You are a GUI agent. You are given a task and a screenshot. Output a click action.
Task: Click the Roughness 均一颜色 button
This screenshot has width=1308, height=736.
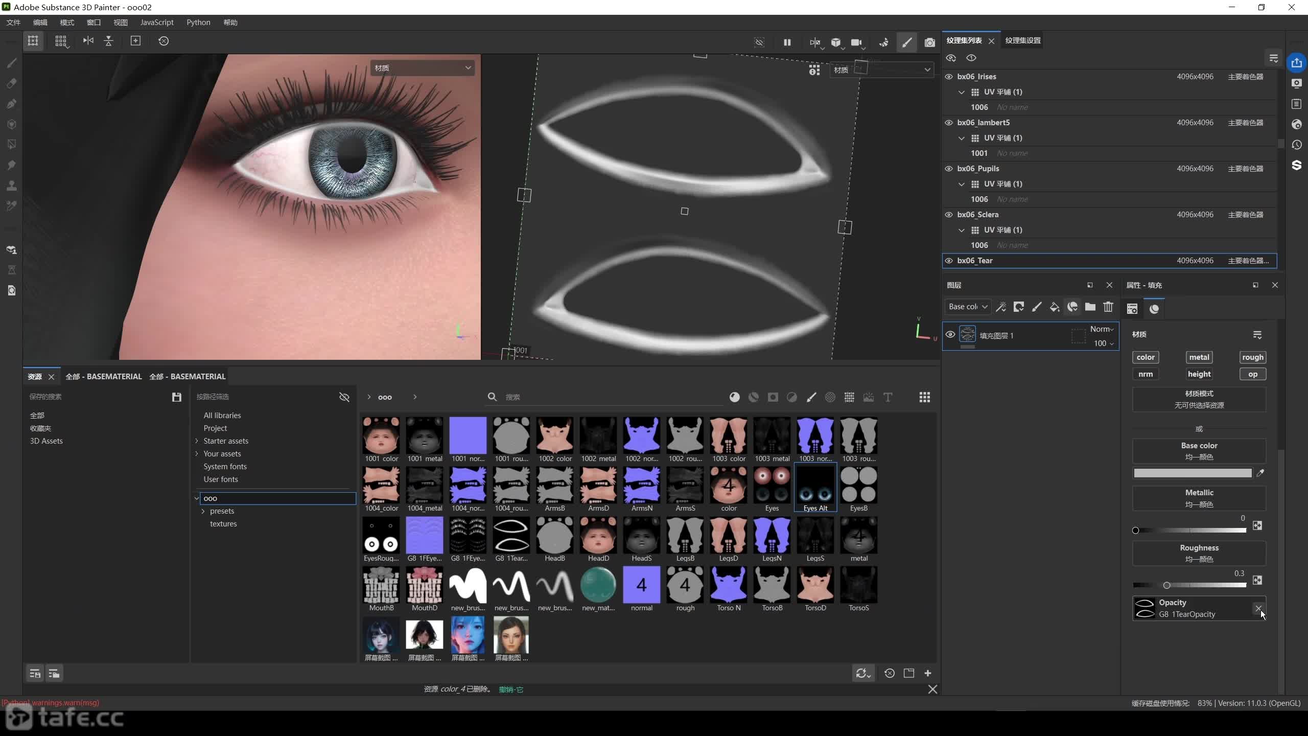point(1199,553)
